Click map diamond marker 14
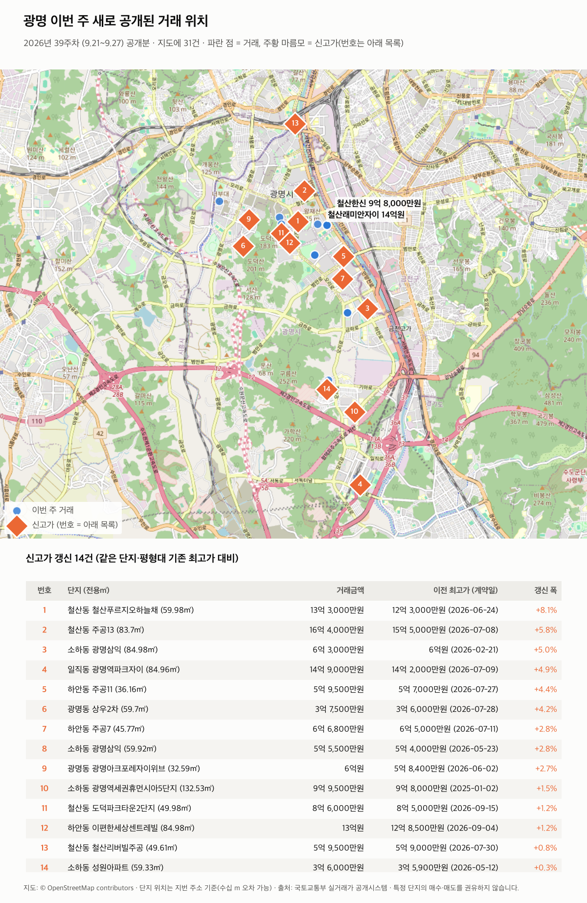Viewport: 587px width, 903px height. [327, 389]
